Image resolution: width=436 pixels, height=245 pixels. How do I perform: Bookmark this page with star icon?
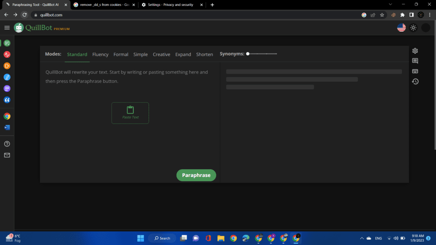tap(382, 15)
